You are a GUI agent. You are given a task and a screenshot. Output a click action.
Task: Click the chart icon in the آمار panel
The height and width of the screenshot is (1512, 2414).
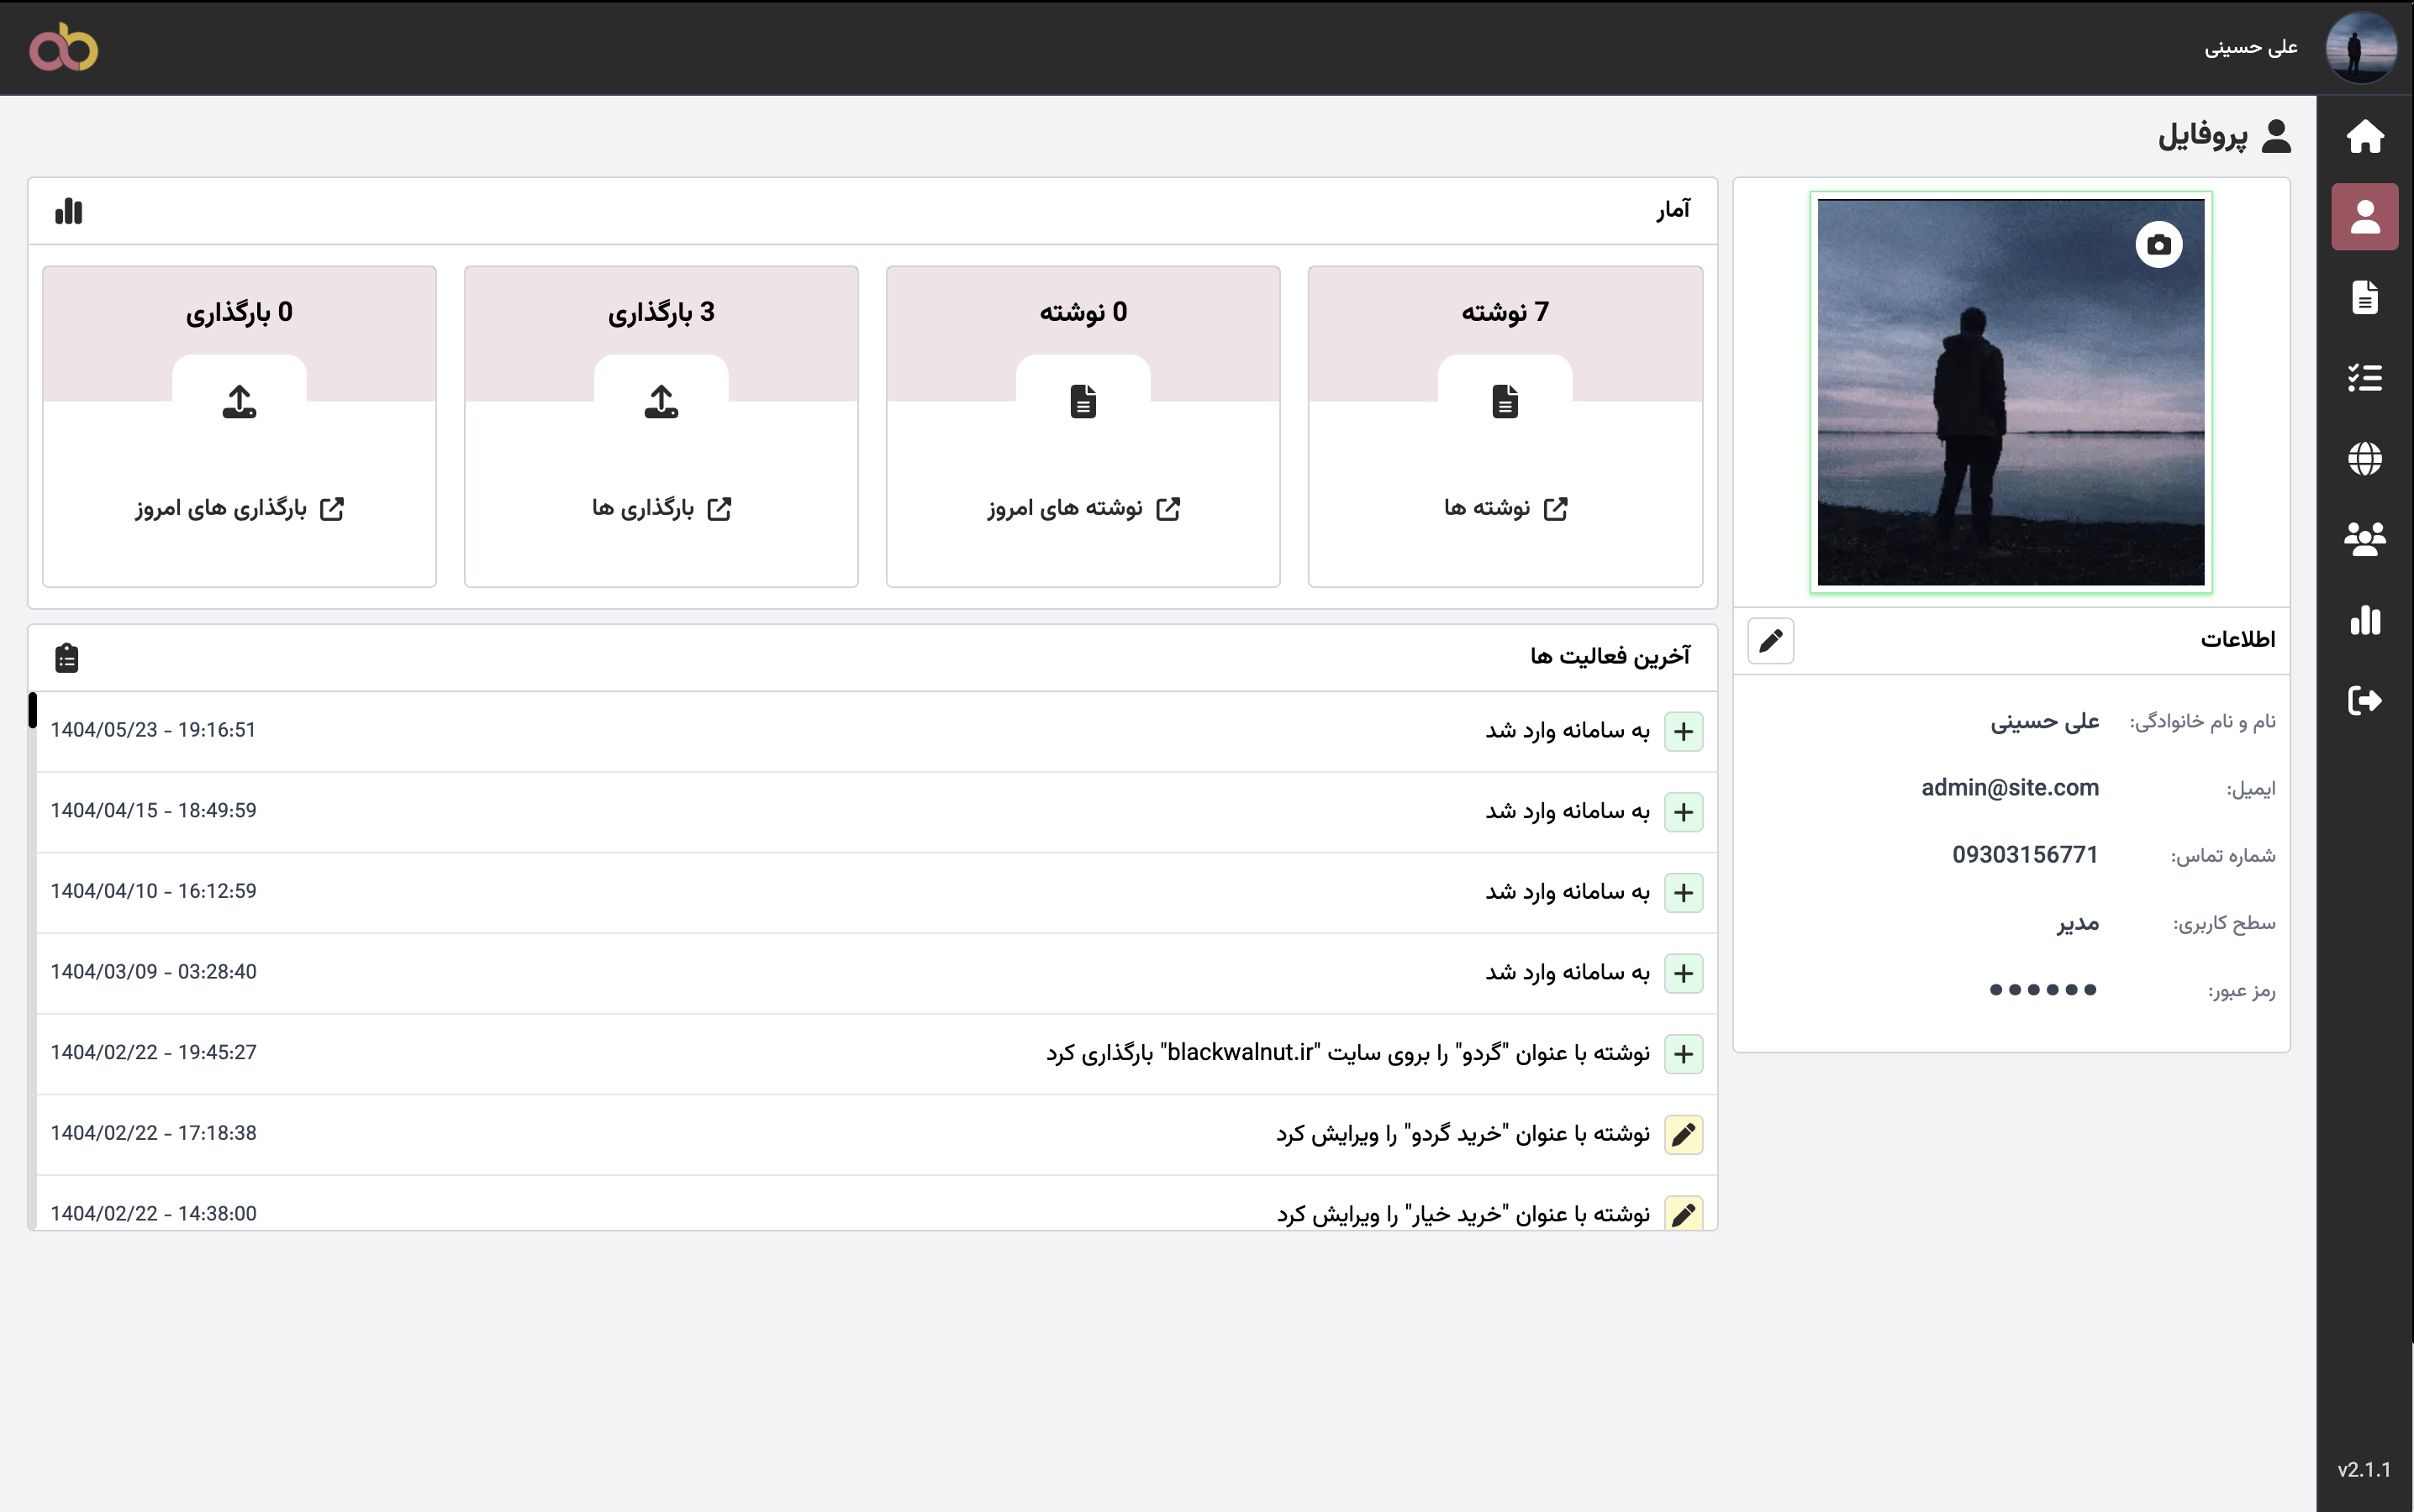[68, 211]
